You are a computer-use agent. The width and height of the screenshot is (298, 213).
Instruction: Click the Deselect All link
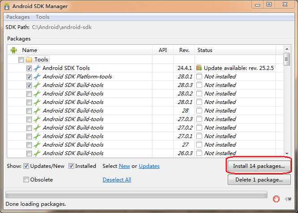[x=117, y=180]
